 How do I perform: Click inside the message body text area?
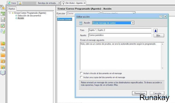(x=121, y=56)
